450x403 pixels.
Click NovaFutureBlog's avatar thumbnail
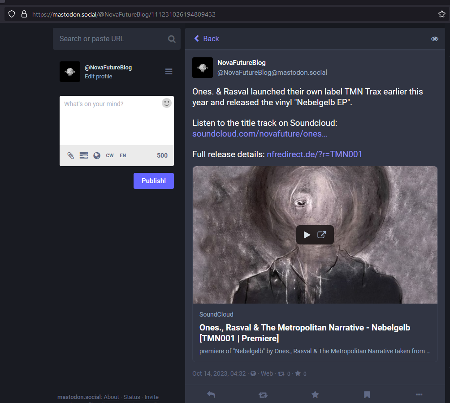pos(202,68)
